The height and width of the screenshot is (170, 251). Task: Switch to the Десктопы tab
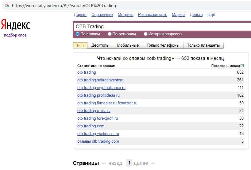tap(100, 45)
